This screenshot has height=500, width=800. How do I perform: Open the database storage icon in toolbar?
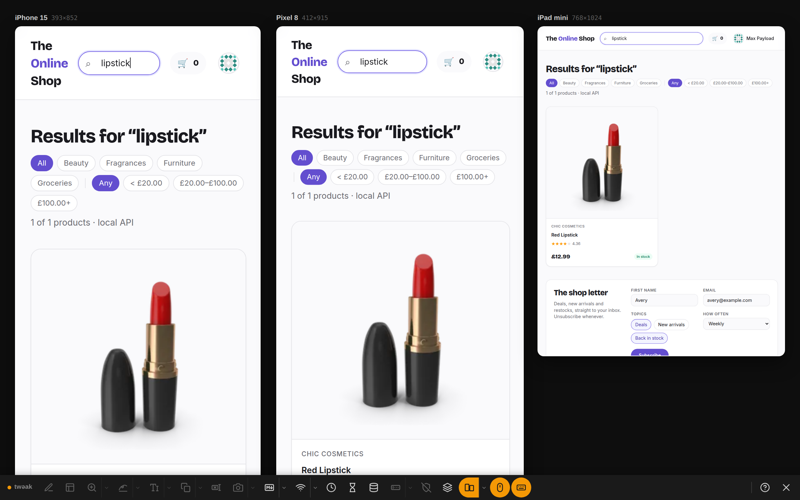pyautogui.click(x=373, y=487)
